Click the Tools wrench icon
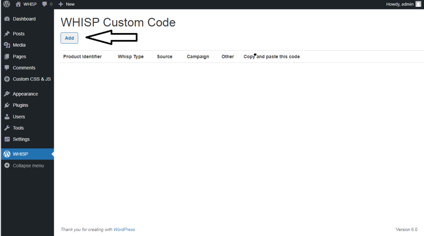 [x=7, y=128]
